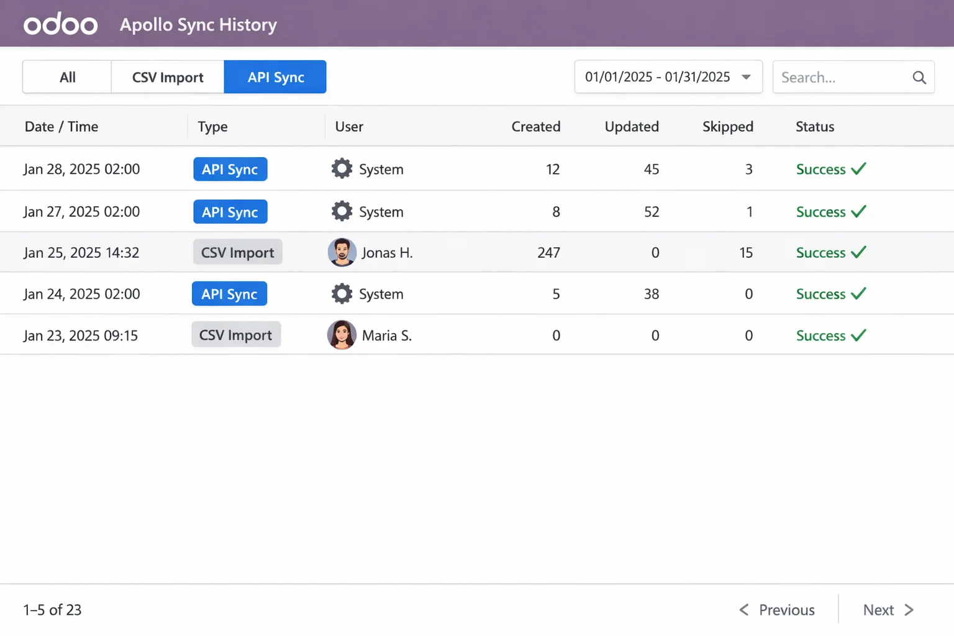954x636 pixels.
Task: Click the System gear icon for Jan 28
Action: tap(342, 168)
